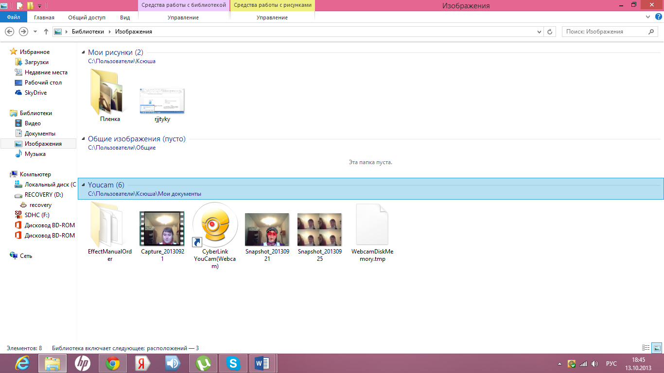664x373 pixels.
Task: Select the EffectManualOrder folder
Action: point(110,233)
